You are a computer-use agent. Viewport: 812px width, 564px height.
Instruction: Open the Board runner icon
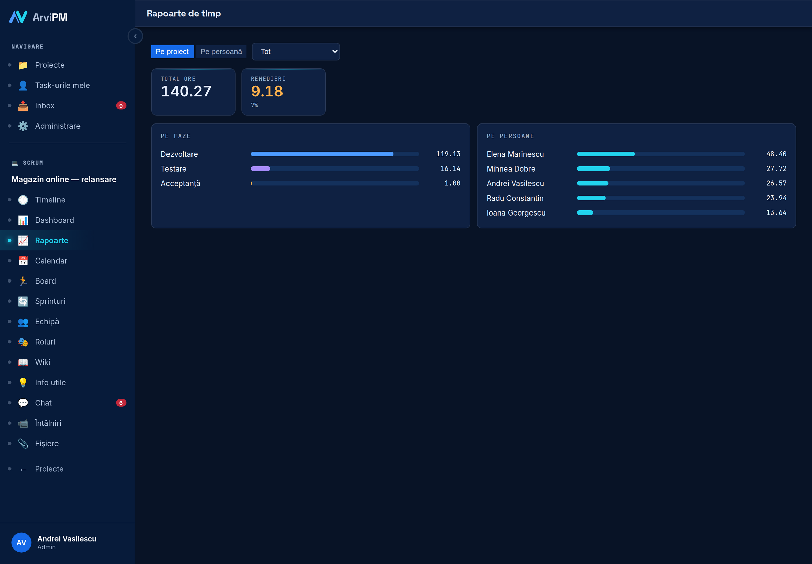coord(23,281)
